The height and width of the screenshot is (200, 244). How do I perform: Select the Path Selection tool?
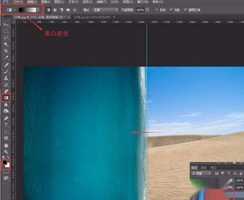tap(6, 131)
